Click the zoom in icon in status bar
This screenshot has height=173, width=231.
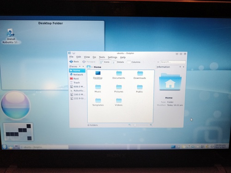pyautogui.click(x=151, y=125)
